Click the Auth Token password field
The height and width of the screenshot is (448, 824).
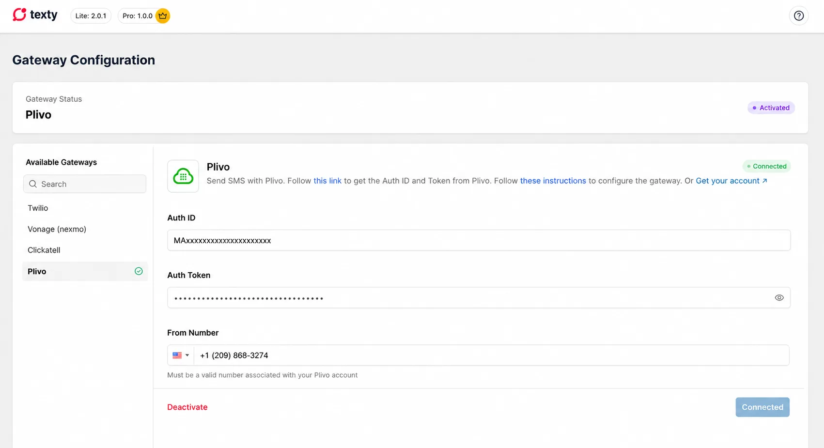(x=479, y=298)
